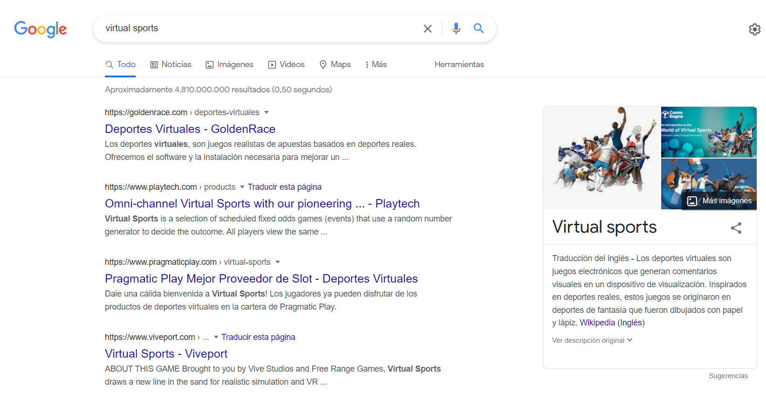Open Deportes Virtuales - GoldenRace result
Image resolution: width=766 pixels, height=394 pixels.
tap(190, 129)
